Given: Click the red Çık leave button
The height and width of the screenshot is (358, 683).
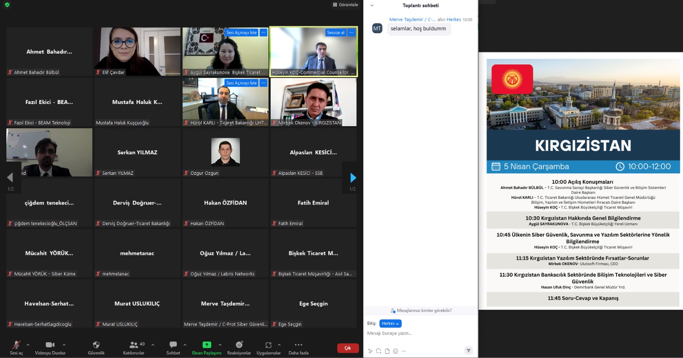Looking at the screenshot, I should (x=348, y=348).
